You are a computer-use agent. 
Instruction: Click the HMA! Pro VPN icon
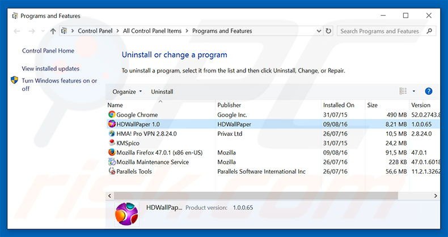(112, 133)
